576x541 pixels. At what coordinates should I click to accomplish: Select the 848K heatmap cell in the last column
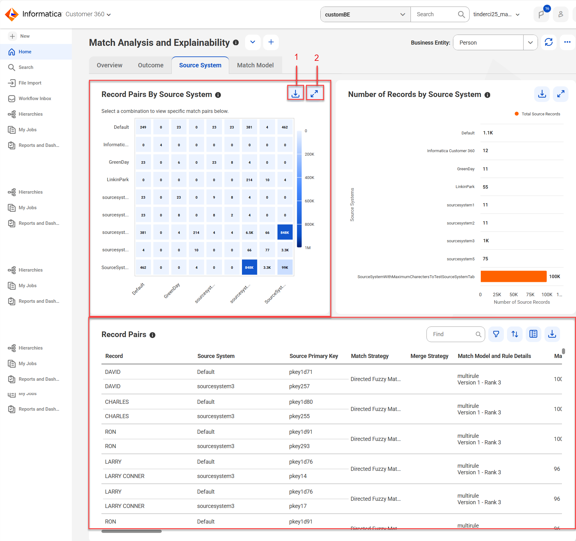pyautogui.click(x=285, y=232)
